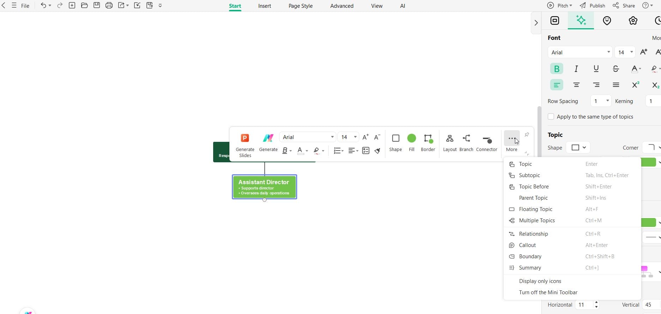Check Apply to the same type of topics
661x314 pixels.
pos(551,116)
